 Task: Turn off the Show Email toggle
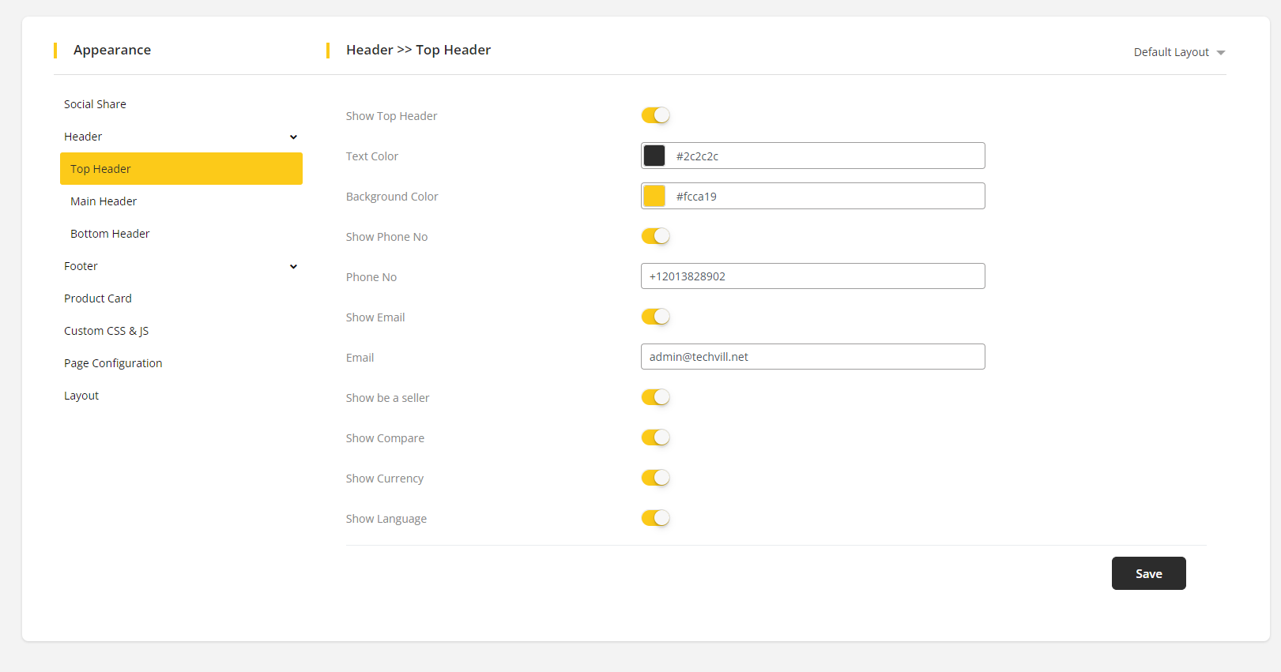pyautogui.click(x=655, y=317)
